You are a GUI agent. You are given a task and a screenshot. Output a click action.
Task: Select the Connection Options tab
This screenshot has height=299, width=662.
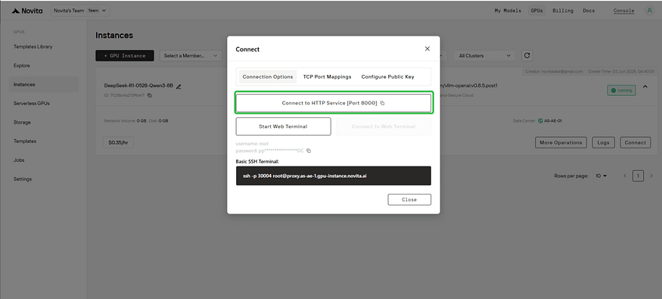[268, 77]
